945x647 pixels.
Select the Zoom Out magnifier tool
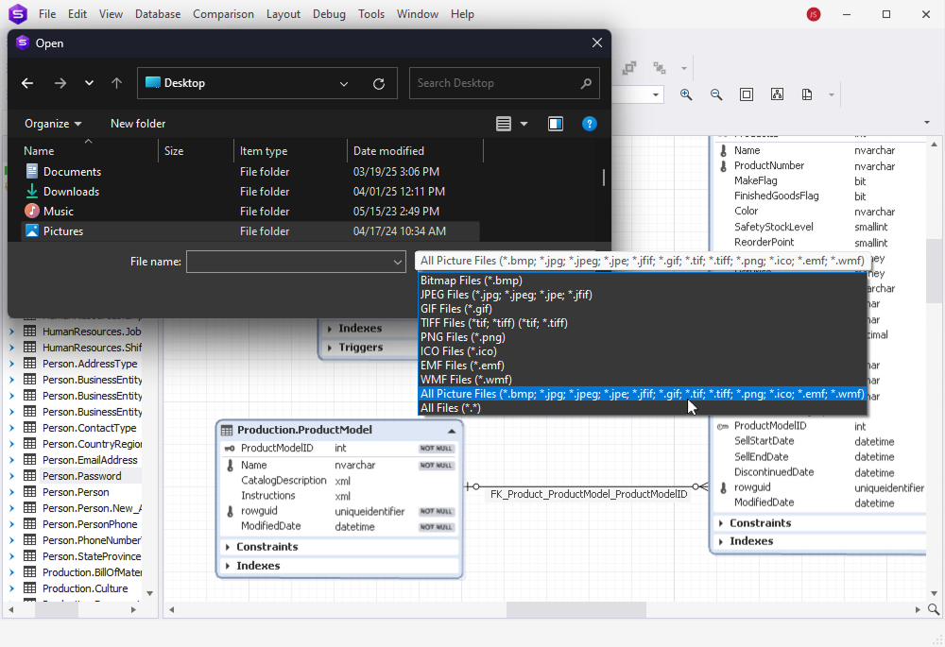(716, 94)
